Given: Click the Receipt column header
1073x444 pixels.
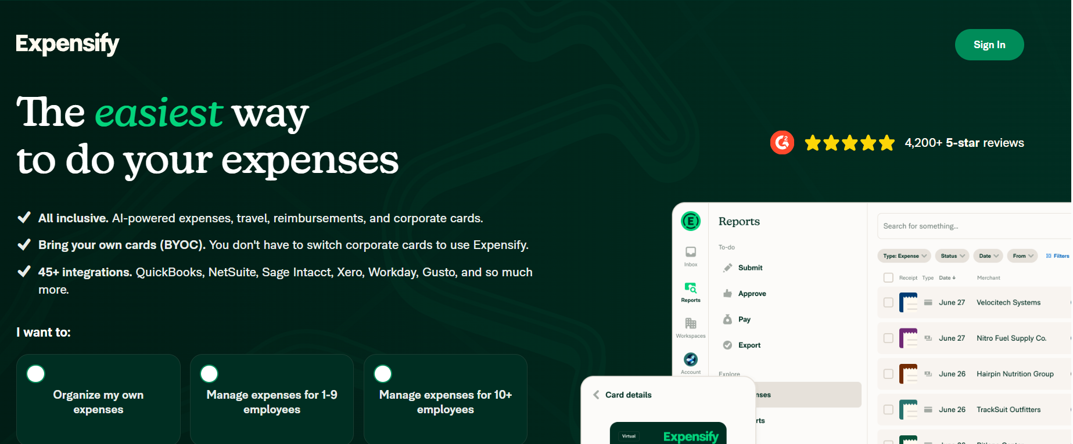Looking at the screenshot, I should point(908,278).
